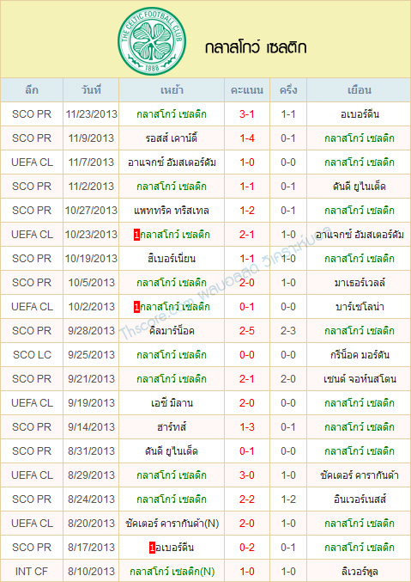Select the date 11/23/2013
The height and width of the screenshot is (582, 411).
(x=91, y=114)
